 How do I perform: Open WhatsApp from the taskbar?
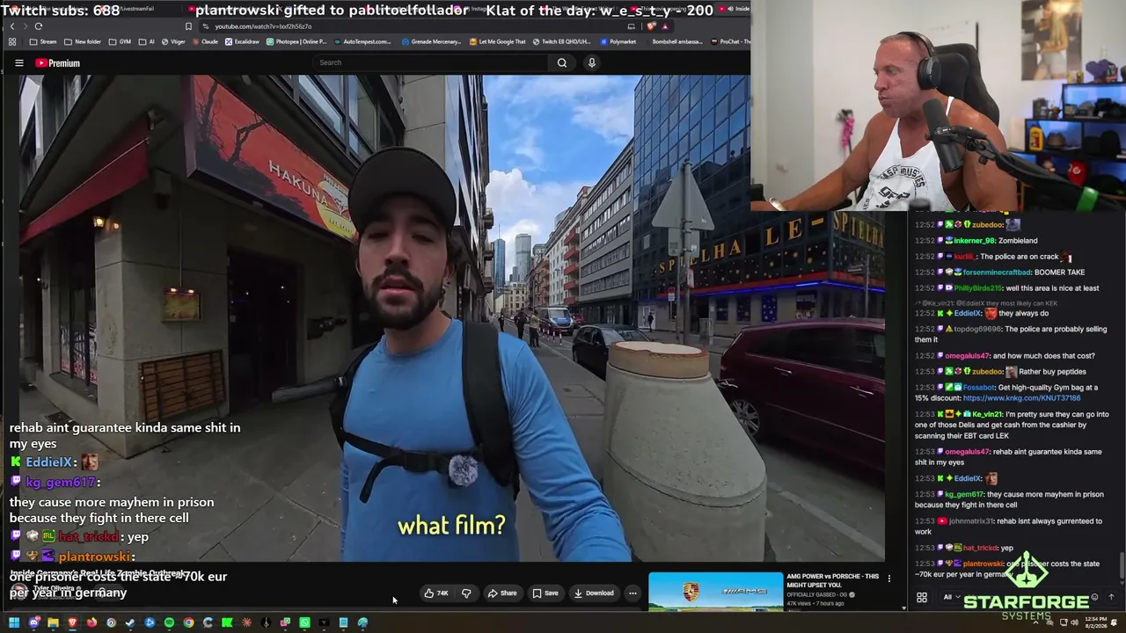click(304, 623)
